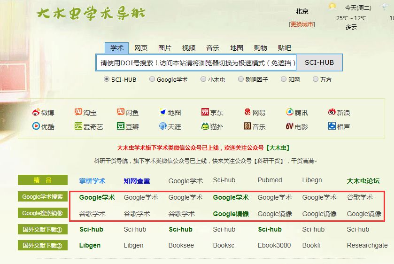Click the 国外文献下载② category label
This screenshot has width=394, height=264.
[43, 245]
